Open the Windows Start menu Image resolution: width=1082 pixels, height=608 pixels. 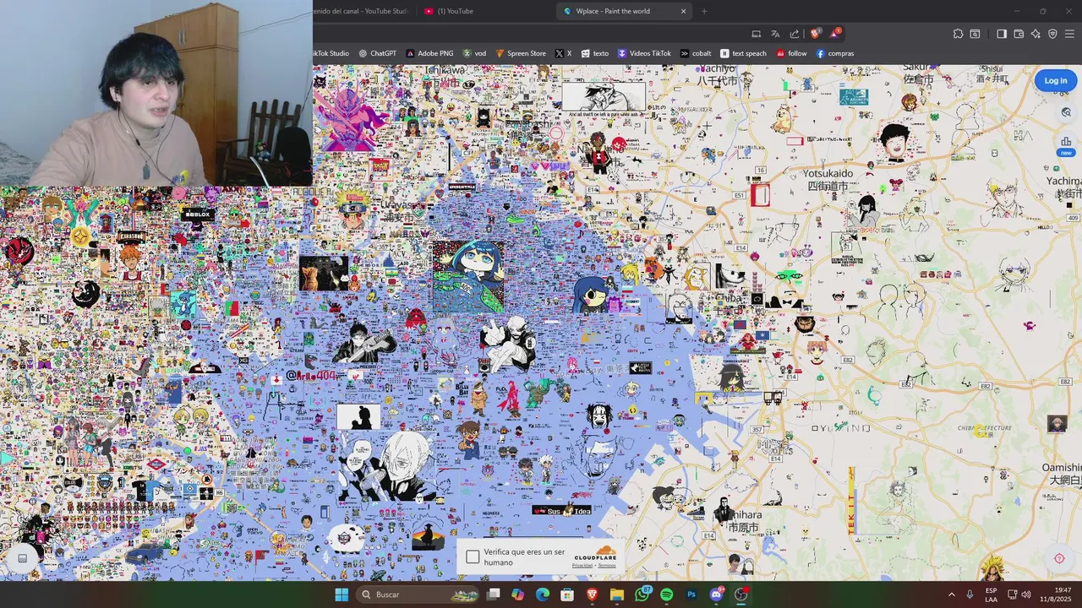pos(342,594)
